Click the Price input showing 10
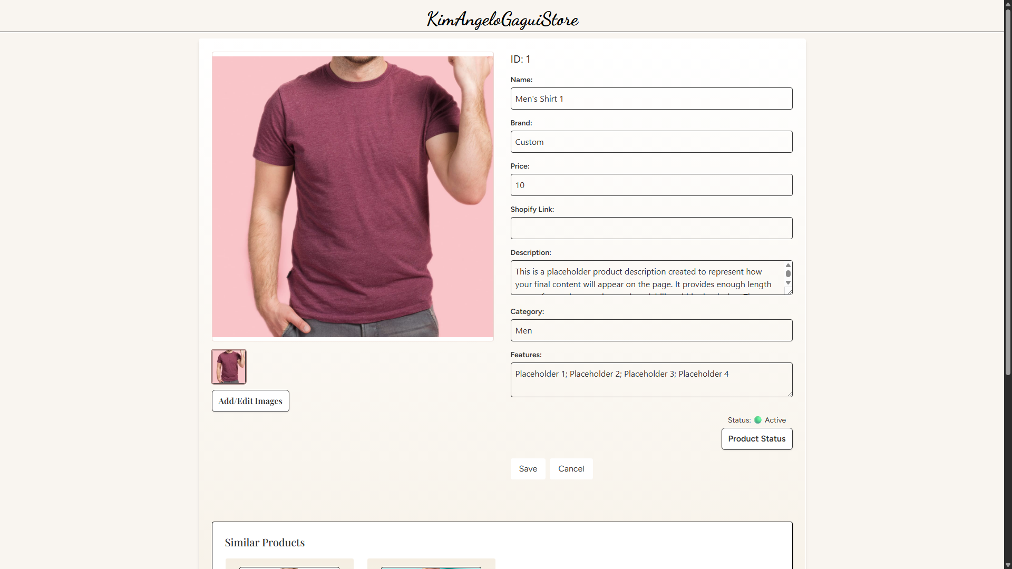 tap(651, 185)
